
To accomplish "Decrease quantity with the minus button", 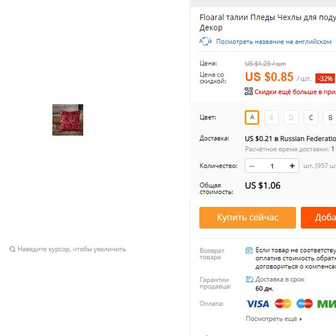I will 252,166.
